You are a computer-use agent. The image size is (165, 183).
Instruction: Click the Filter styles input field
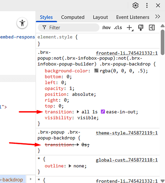(69, 27)
